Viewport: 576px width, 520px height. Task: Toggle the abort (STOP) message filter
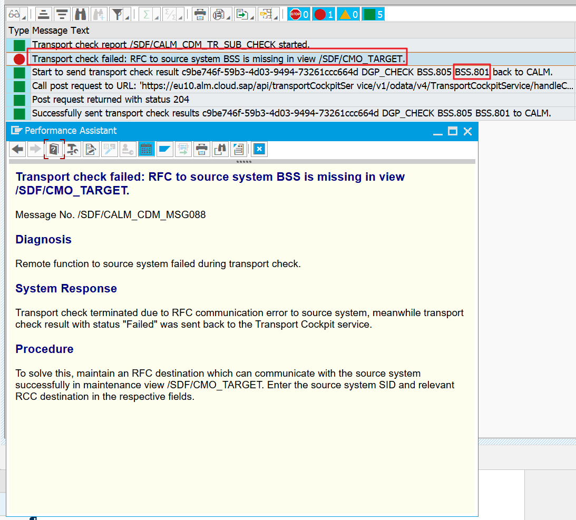299,14
